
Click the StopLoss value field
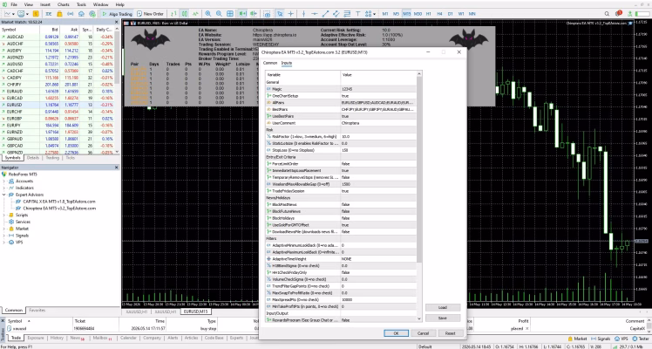[378, 150]
